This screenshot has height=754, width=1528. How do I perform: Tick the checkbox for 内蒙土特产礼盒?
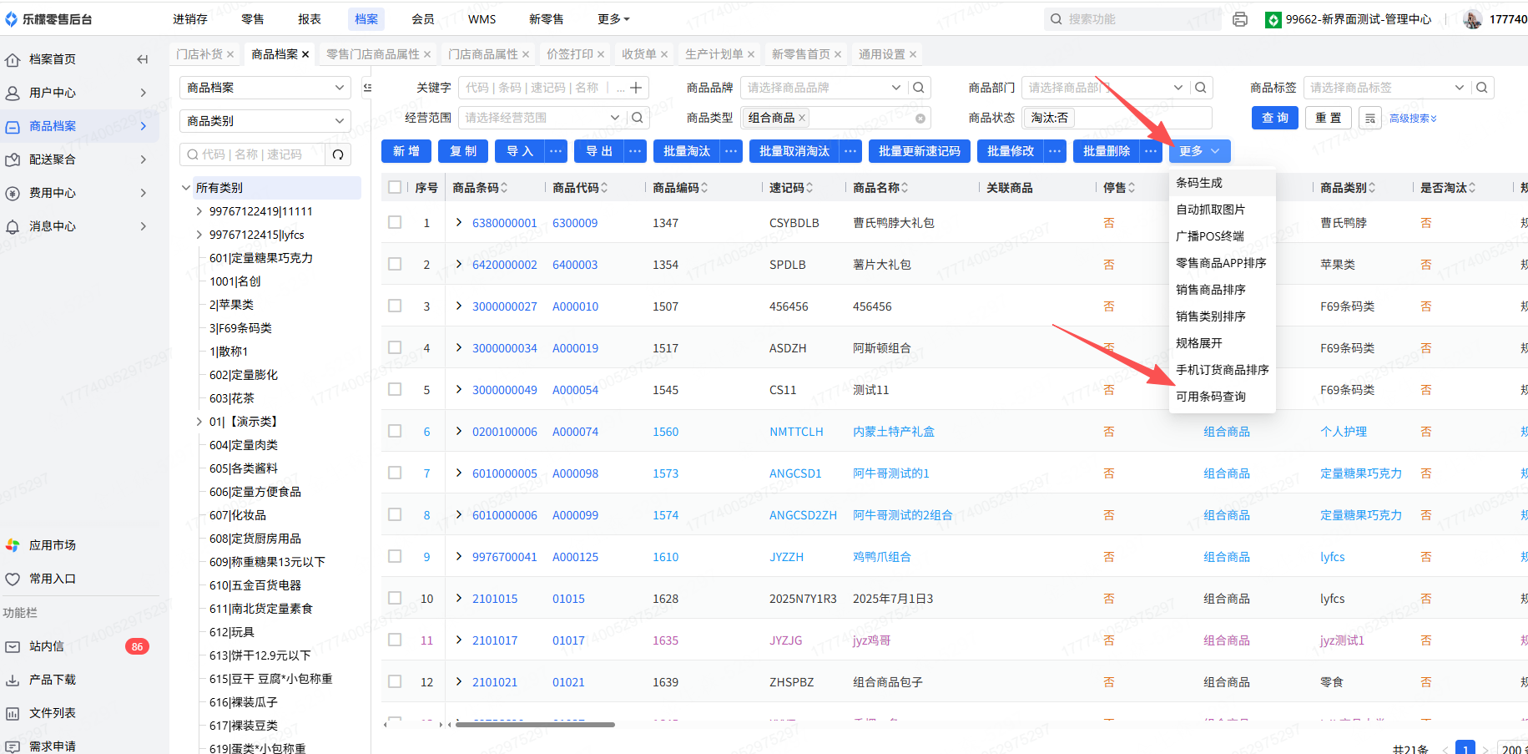tap(396, 432)
